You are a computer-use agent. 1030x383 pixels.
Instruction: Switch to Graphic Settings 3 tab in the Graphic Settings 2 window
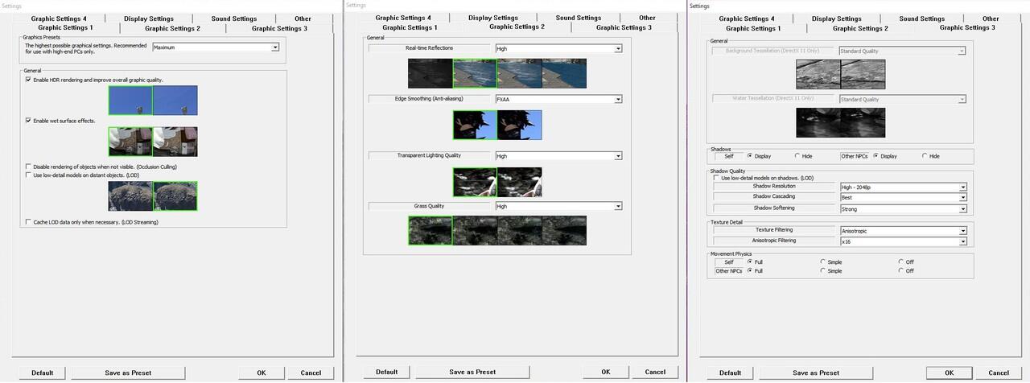pos(624,27)
